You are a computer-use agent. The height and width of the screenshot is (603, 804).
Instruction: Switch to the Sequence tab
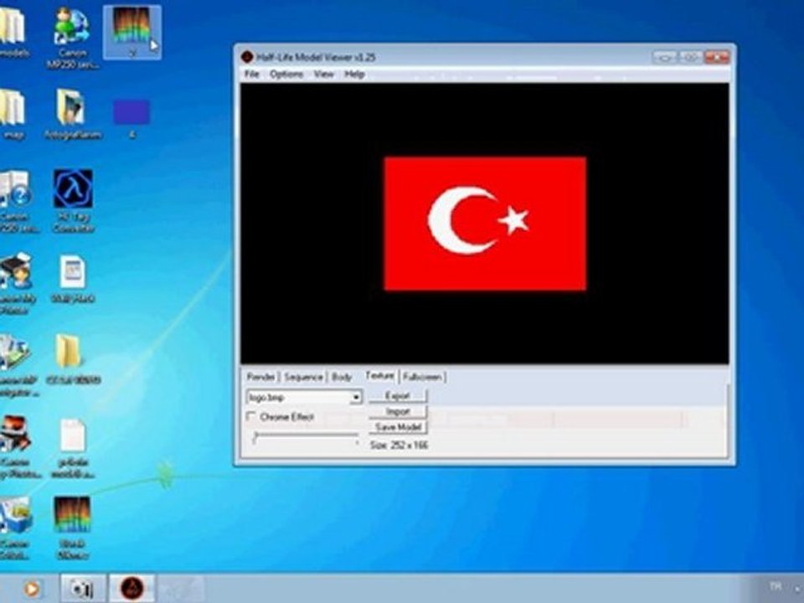(303, 378)
